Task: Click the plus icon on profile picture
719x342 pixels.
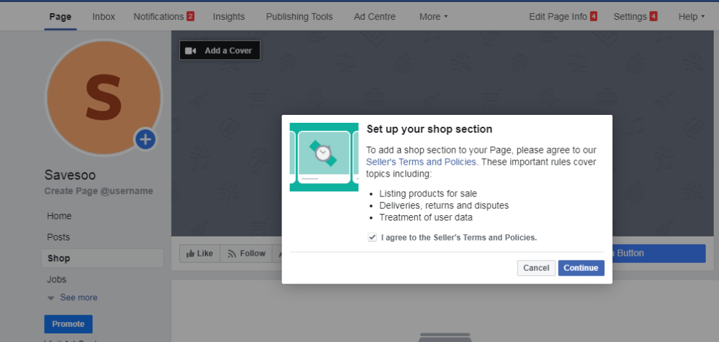Action: (145, 139)
